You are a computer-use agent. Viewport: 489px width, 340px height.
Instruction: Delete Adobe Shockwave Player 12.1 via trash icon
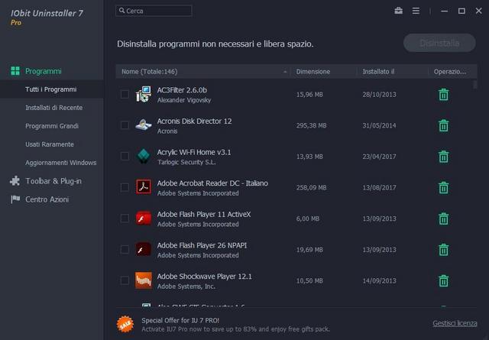tap(443, 280)
